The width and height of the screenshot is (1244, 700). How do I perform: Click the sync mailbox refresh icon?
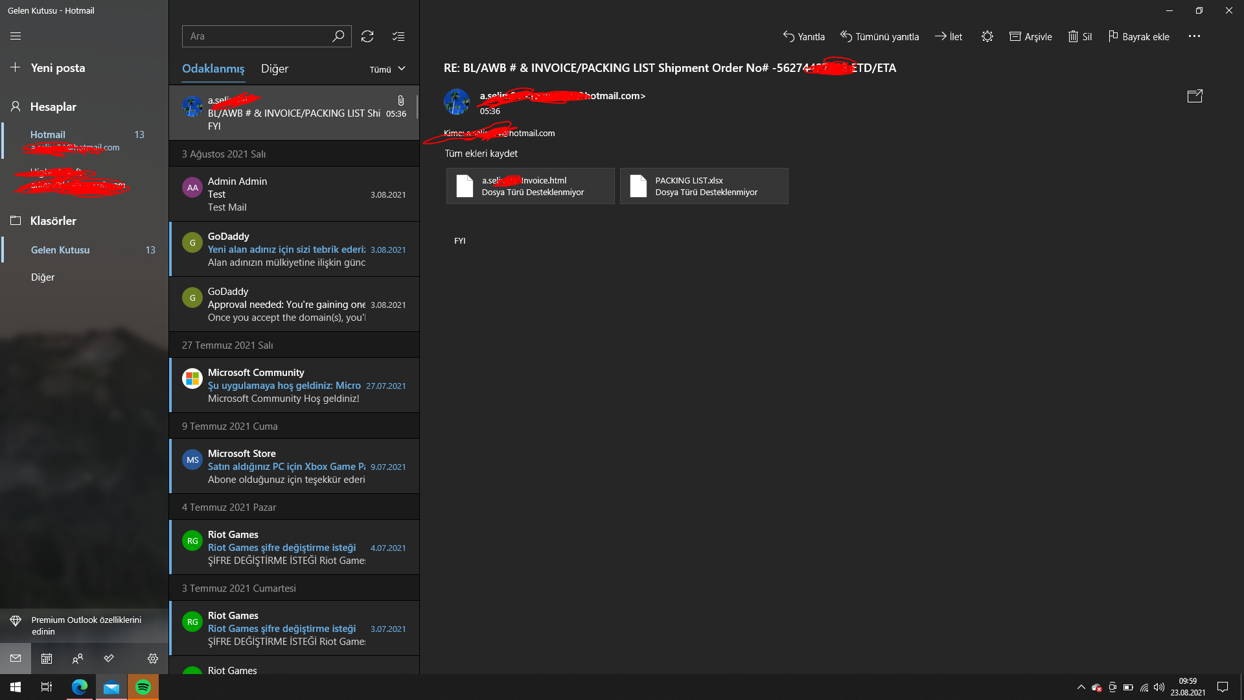pyautogui.click(x=367, y=36)
